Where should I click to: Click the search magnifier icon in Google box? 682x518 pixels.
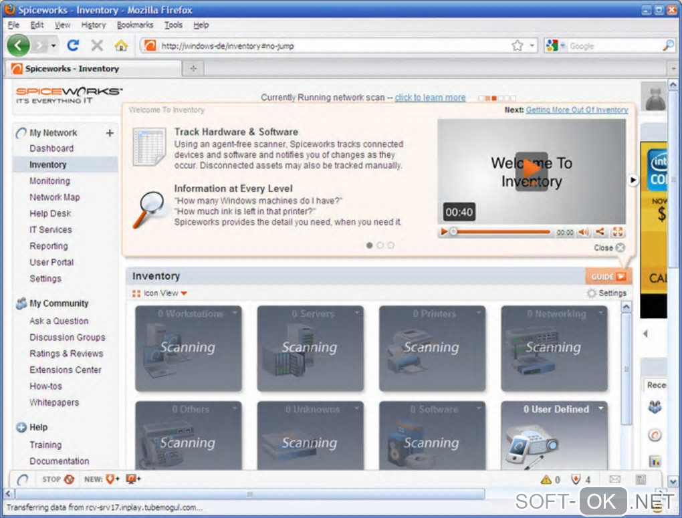(x=668, y=45)
